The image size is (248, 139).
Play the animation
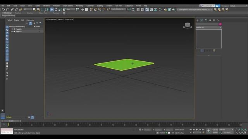click(x=197, y=130)
